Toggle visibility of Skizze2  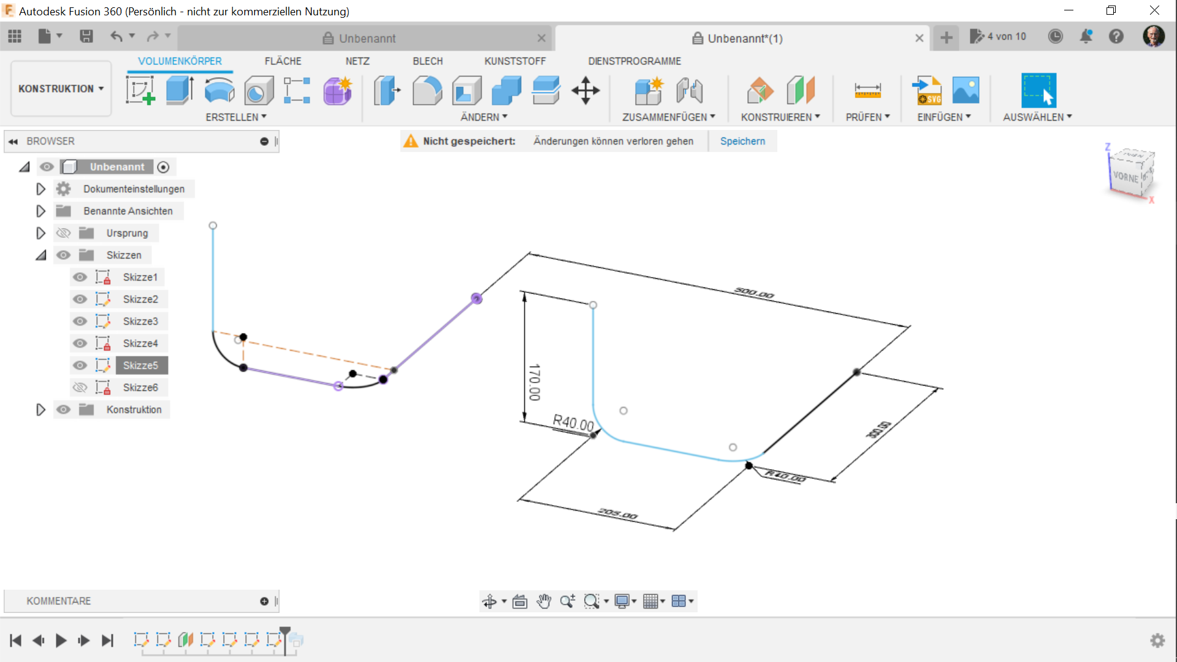tap(80, 299)
